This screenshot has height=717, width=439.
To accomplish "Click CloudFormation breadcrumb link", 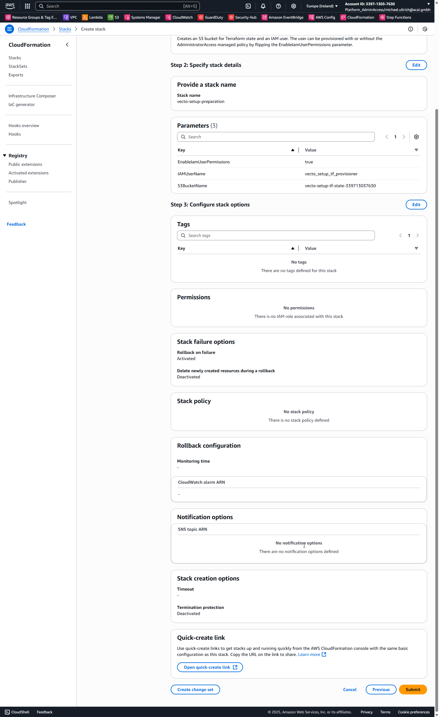I will [x=33, y=29].
